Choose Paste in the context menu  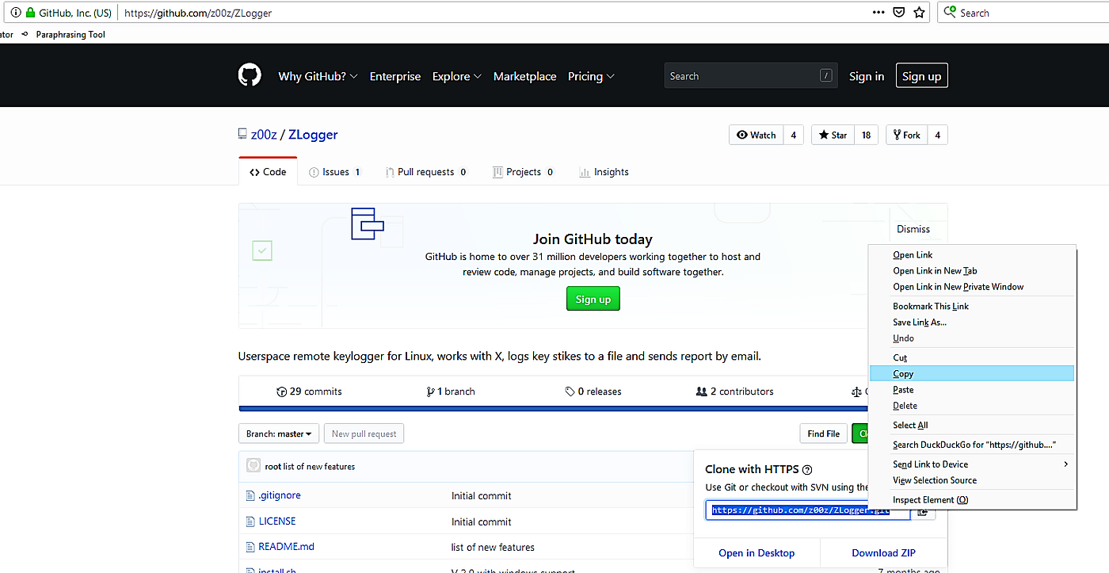(x=971, y=390)
